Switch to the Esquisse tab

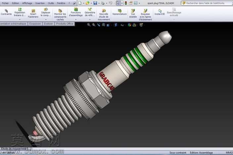(x=35, y=24)
